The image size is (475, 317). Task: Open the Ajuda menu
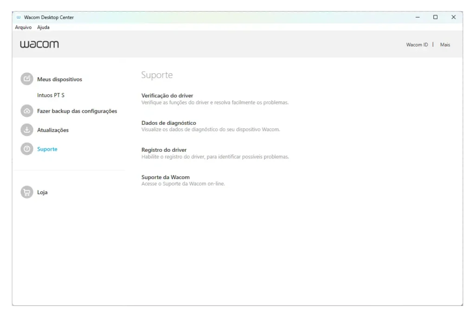point(43,27)
